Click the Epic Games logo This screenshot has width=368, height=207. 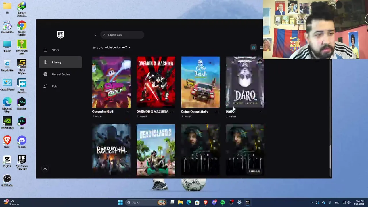[60, 34]
